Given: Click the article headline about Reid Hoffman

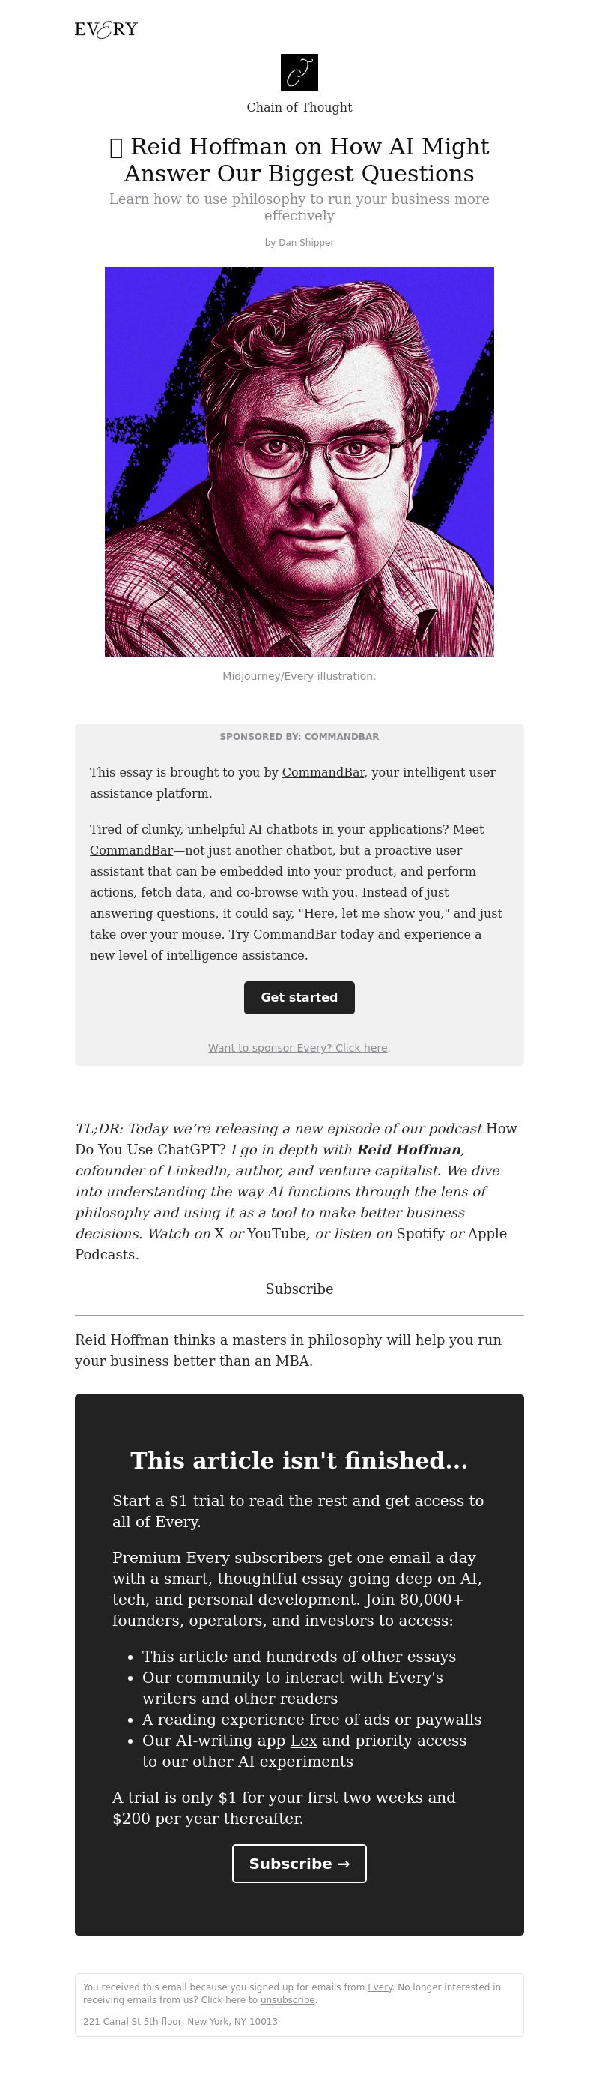Looking at the screenshot, I should 299,160.
